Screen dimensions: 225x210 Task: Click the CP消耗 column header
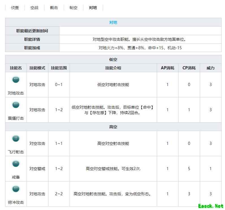[x=189, y=68]
